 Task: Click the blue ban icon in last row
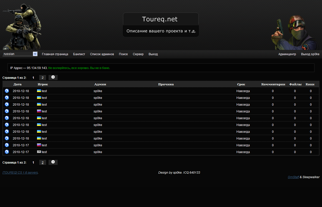[7, 152]
